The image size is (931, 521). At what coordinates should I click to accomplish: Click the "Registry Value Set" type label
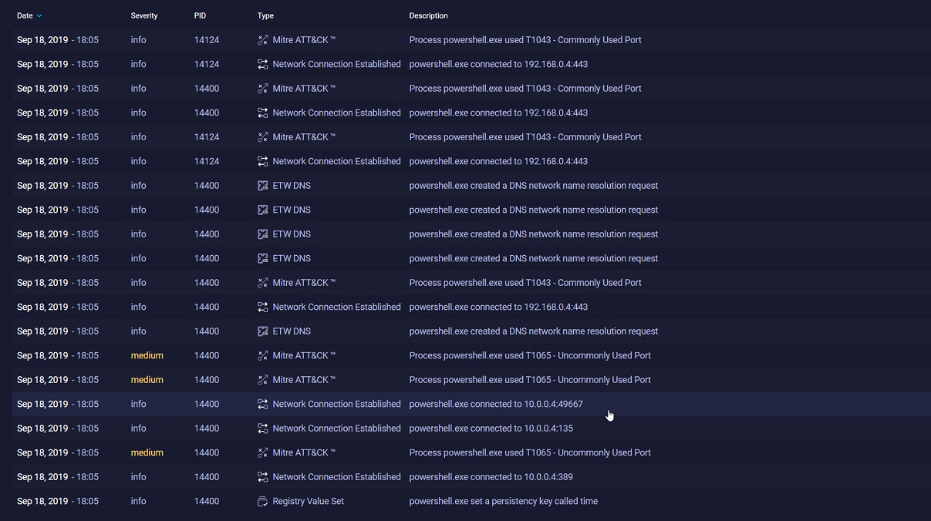pos(309,501)
